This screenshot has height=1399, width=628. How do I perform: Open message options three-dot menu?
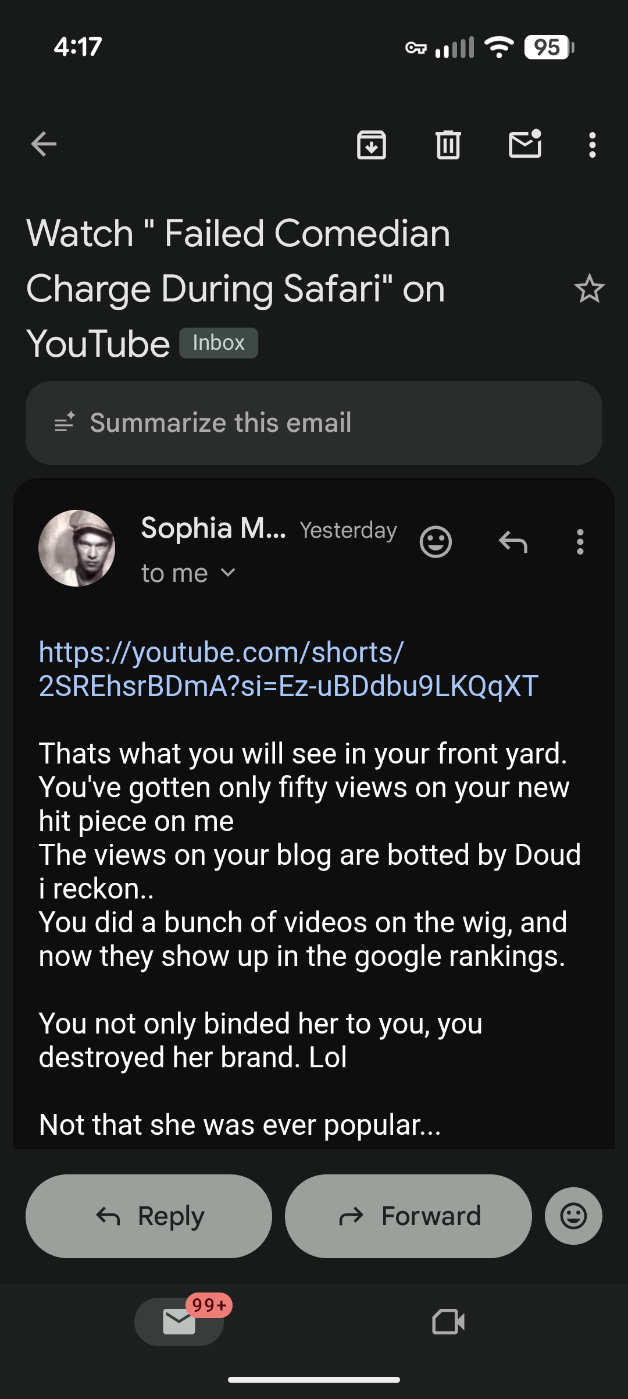pyautogui.click(x=580, y=542)
